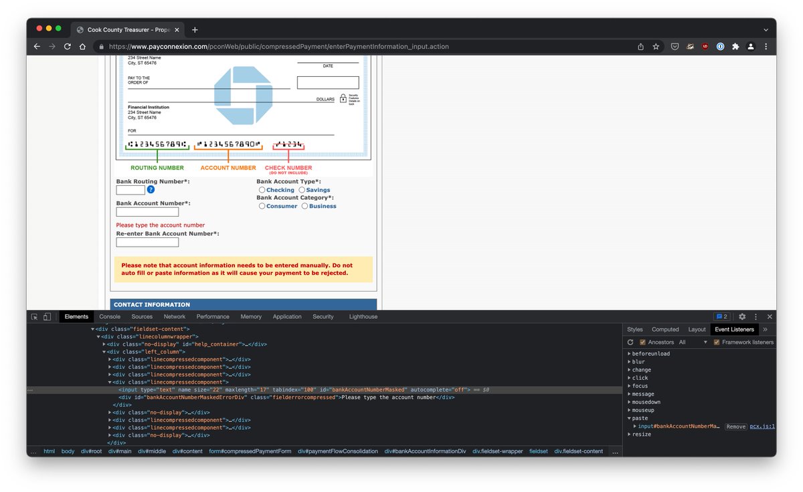
Task: Expand the blur event listener
Action: [629, 362]
